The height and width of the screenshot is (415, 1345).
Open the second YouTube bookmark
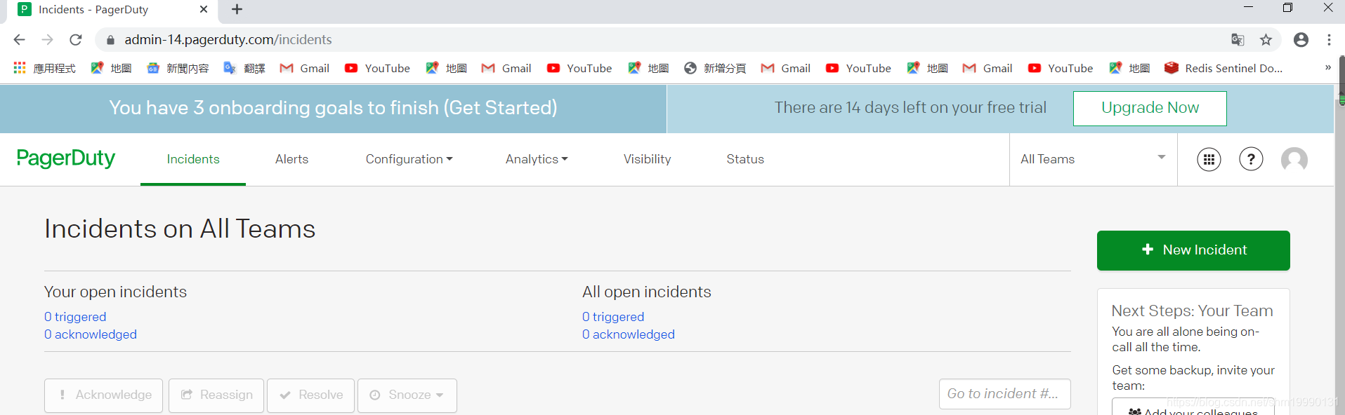(x=579, y=68)
